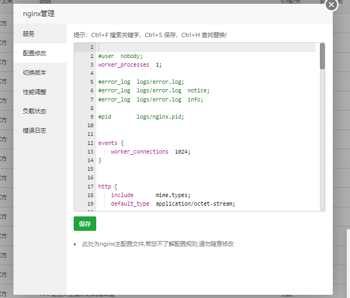This screenshot has height=298, width=350.
Task: Click 'logs/nginx.pid;' text
Action: coord(160,117)
